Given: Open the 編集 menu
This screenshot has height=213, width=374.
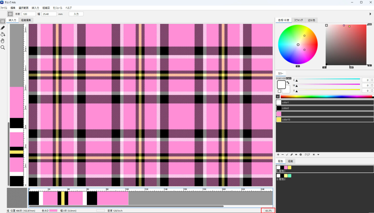Looking at the screenshot, I should (x=13, y=8).
